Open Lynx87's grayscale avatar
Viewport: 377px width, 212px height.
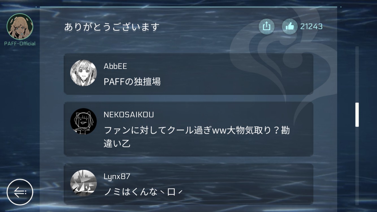point(83,183)
